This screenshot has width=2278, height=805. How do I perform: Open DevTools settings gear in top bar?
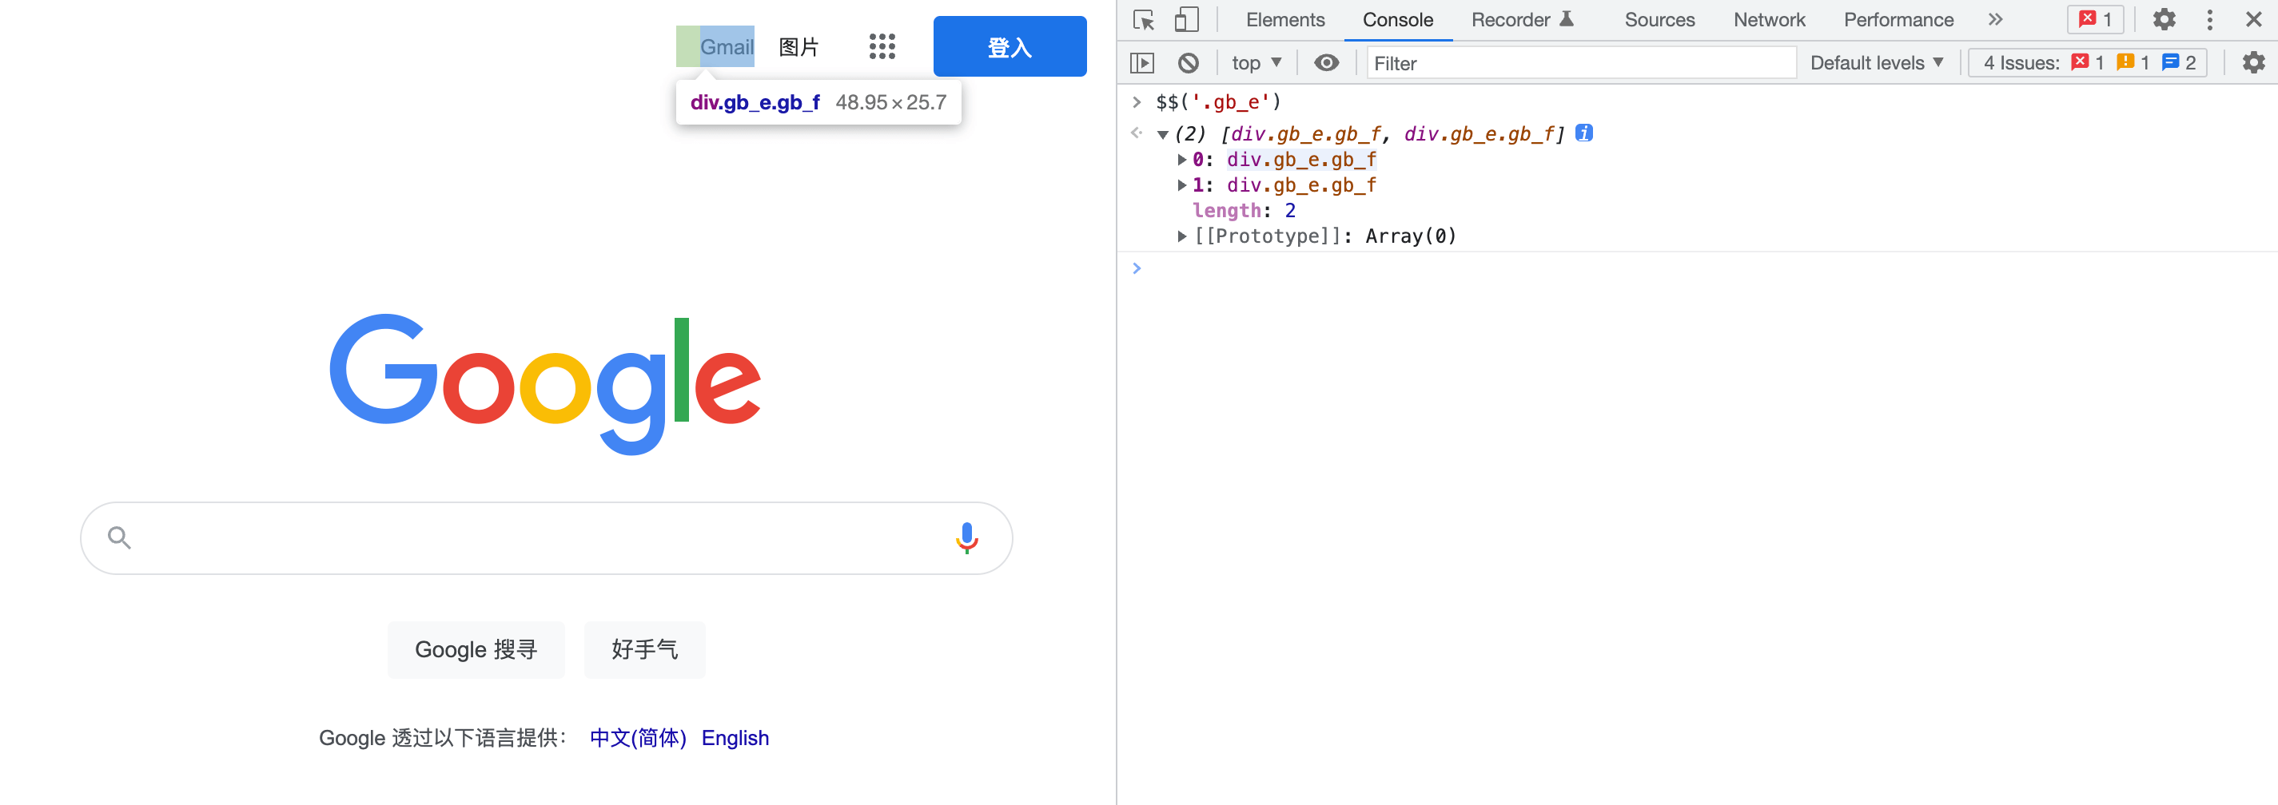(x=2164, y=19)
